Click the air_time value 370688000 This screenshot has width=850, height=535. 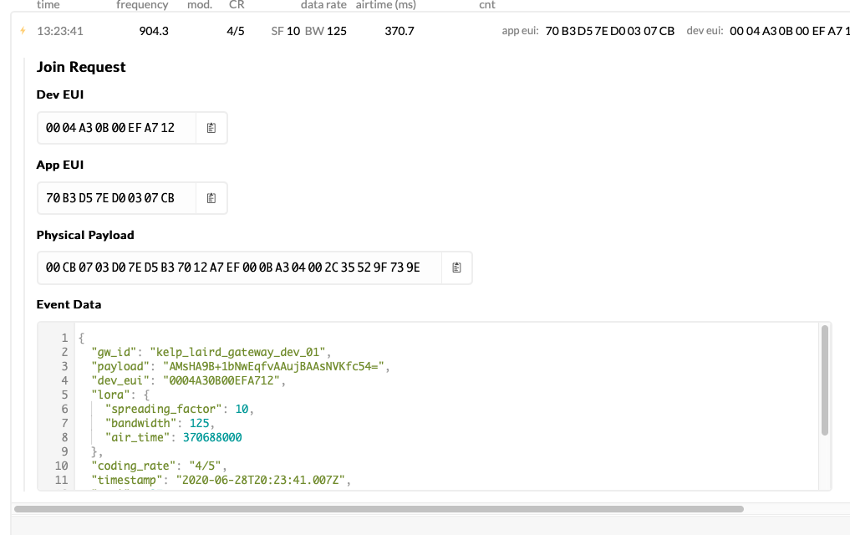click(212, 437)
